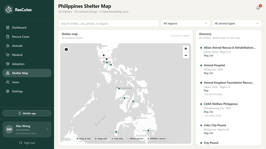Toggle the Dogs & cats legend filter
Image resolution: width=266 pixels, height=149 pixels.
point(83,138)
